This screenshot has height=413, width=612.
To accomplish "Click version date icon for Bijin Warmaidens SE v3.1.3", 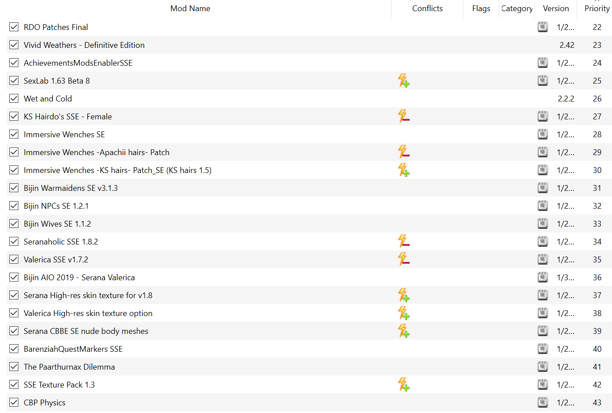I will click(x=543, y=188).
